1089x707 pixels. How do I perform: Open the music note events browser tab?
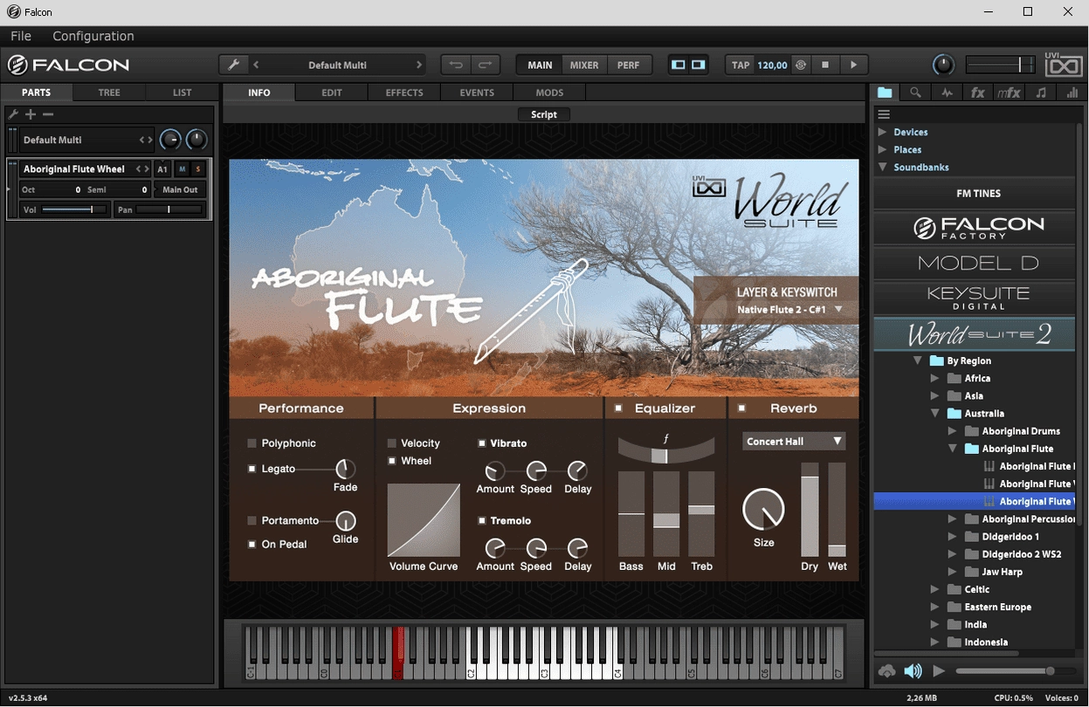coord(1040,93)
